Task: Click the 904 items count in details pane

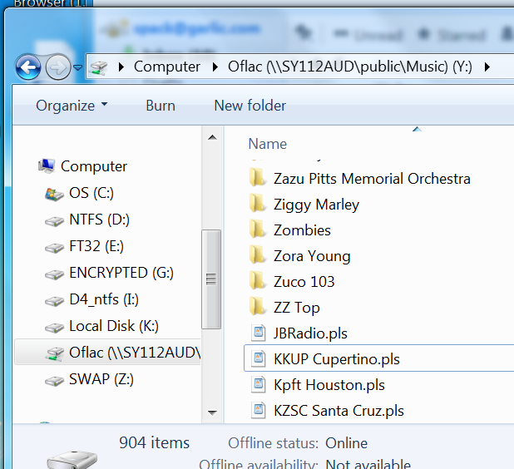Action: [x=155, y=442]
